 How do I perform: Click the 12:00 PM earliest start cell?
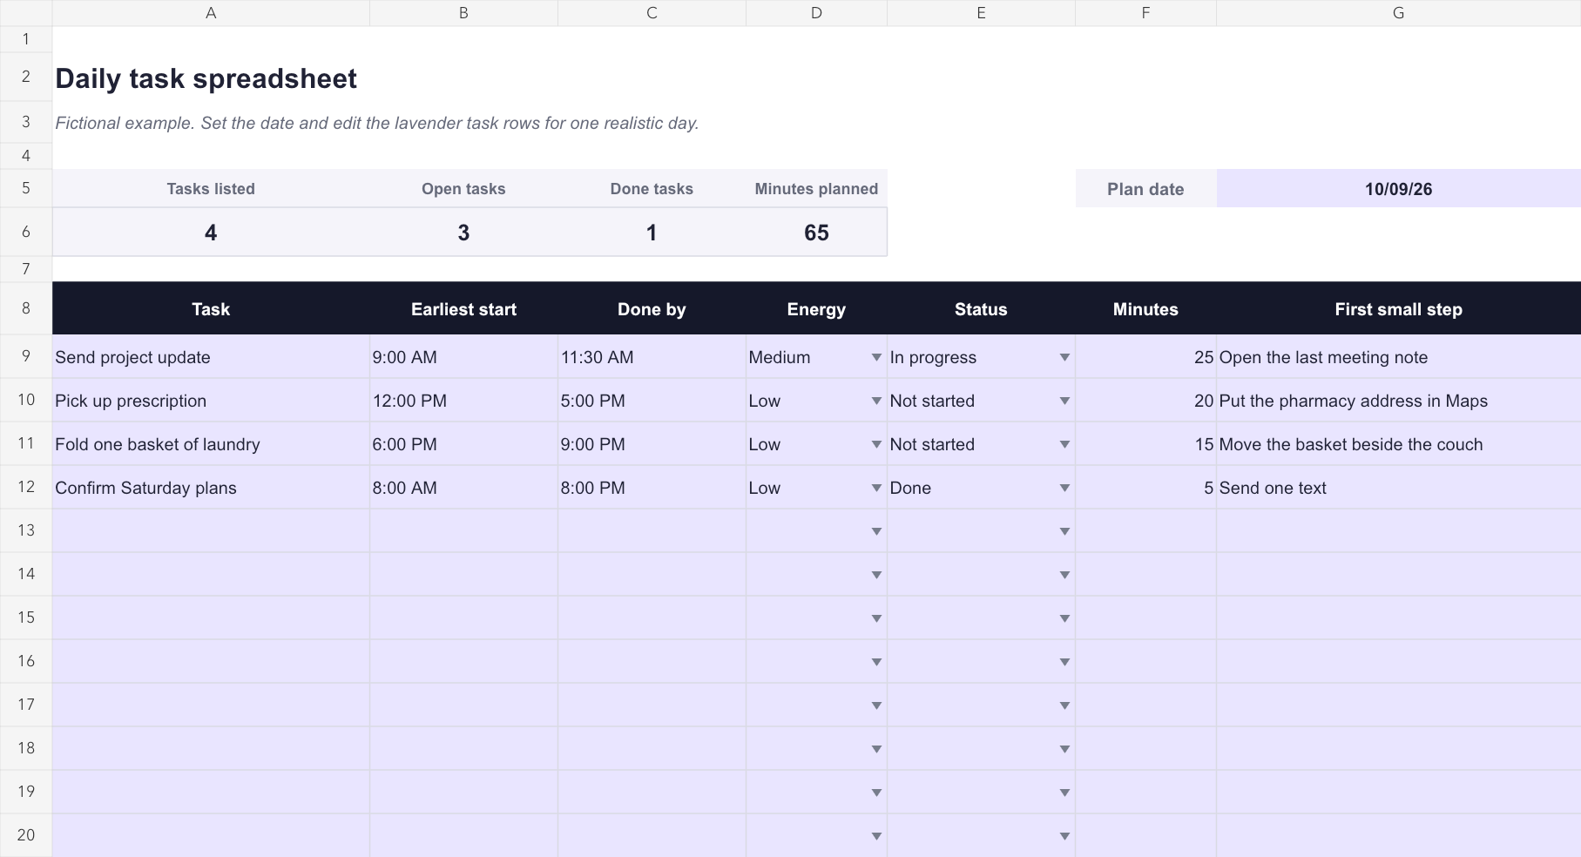pyautogui.click(x=463, y=401)
